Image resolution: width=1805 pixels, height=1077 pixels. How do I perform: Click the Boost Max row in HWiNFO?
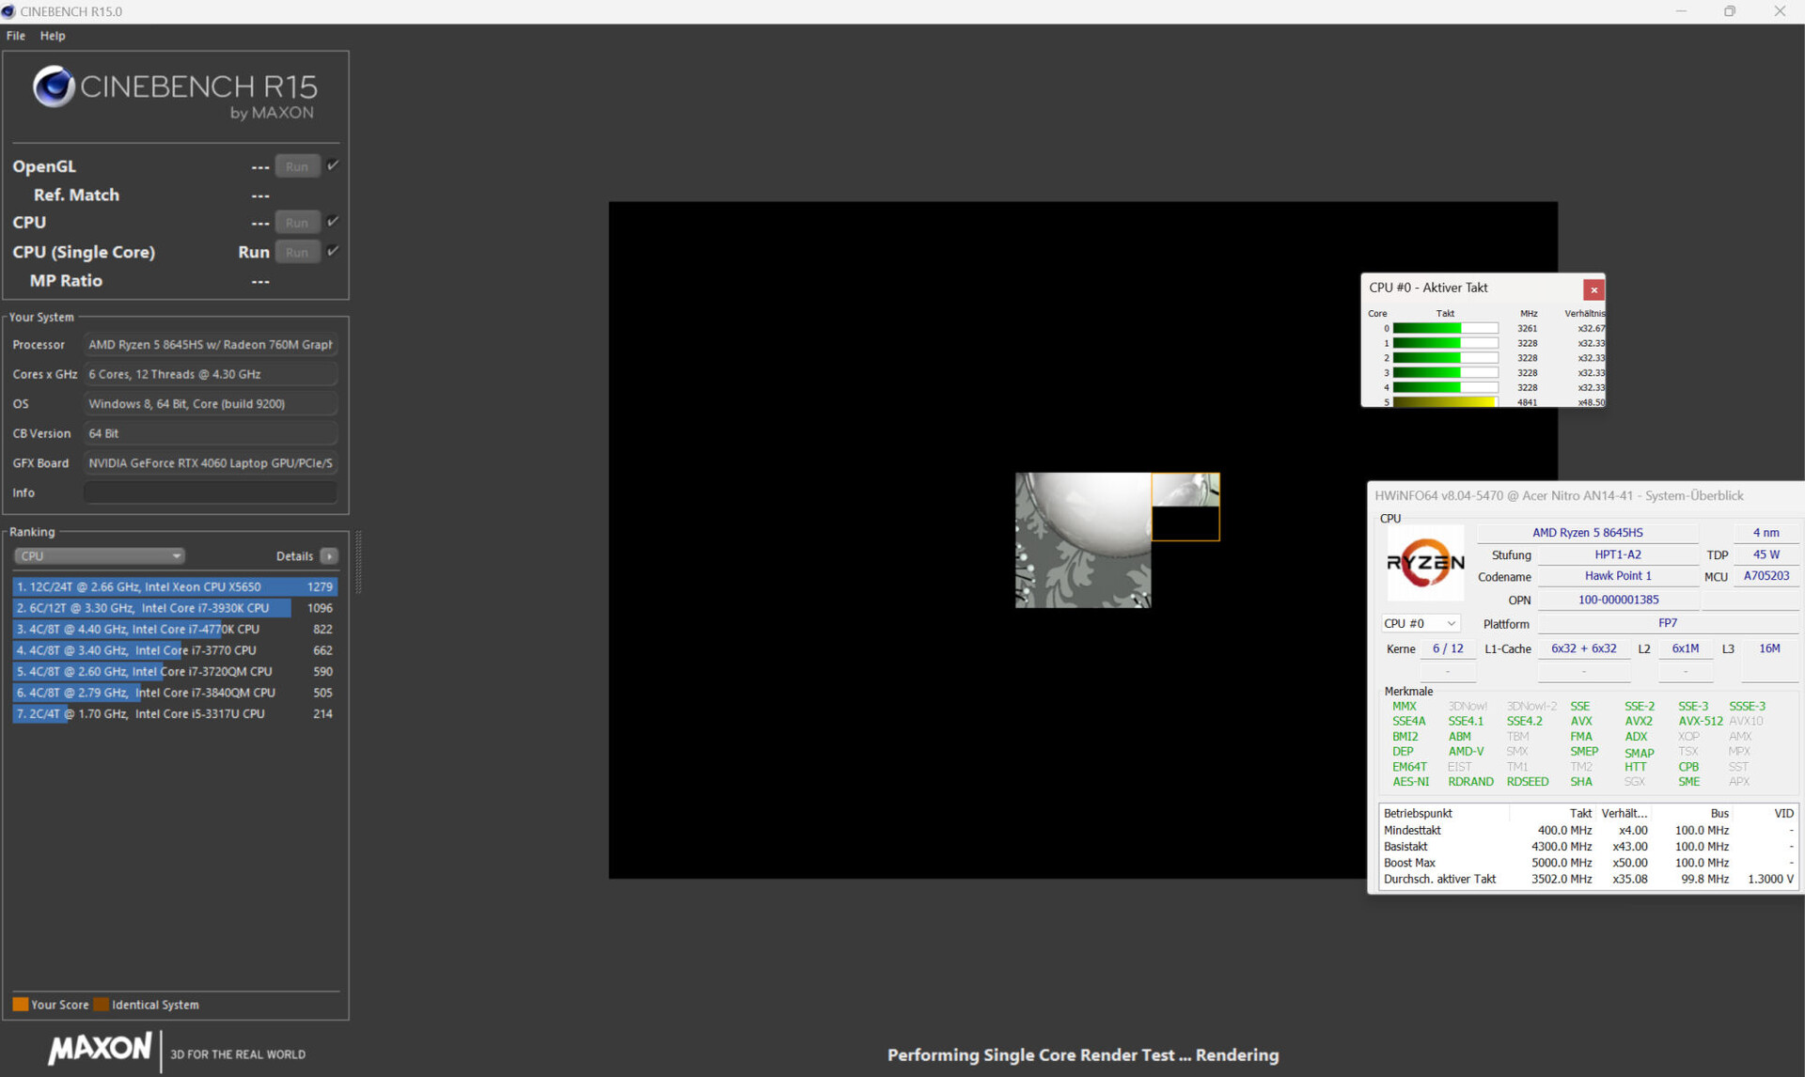pos(1588,863)
